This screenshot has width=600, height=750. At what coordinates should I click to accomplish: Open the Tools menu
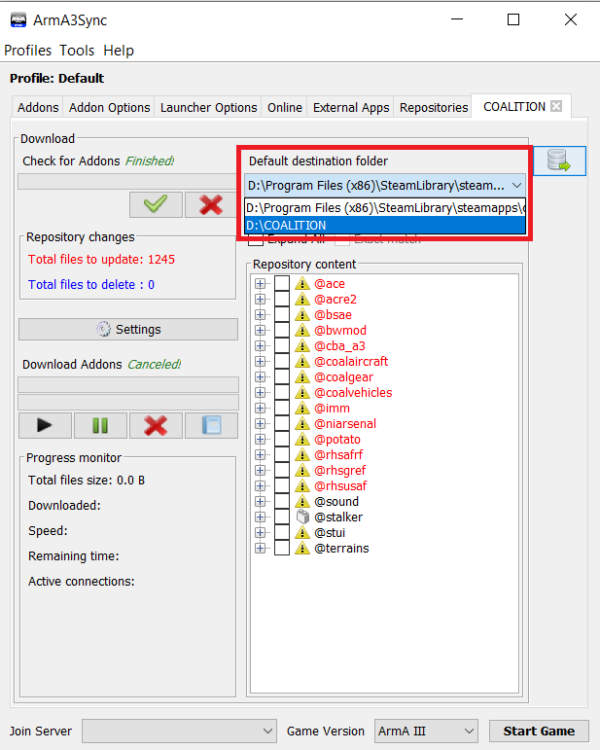[77, 51]
